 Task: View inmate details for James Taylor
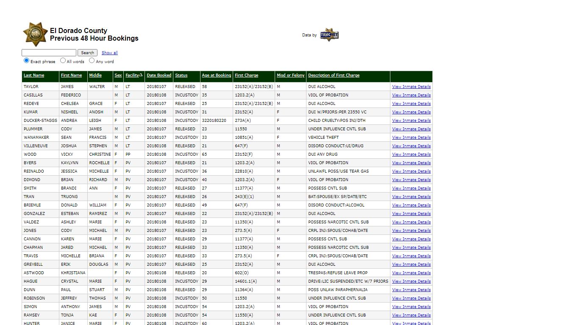(411, 87)
